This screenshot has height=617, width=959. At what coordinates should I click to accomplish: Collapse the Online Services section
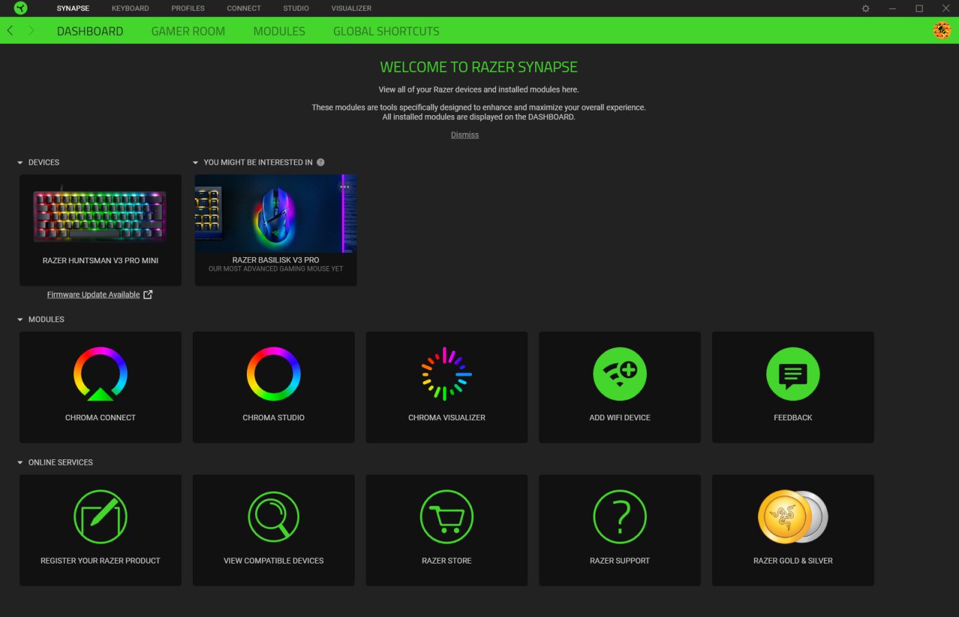21,463
